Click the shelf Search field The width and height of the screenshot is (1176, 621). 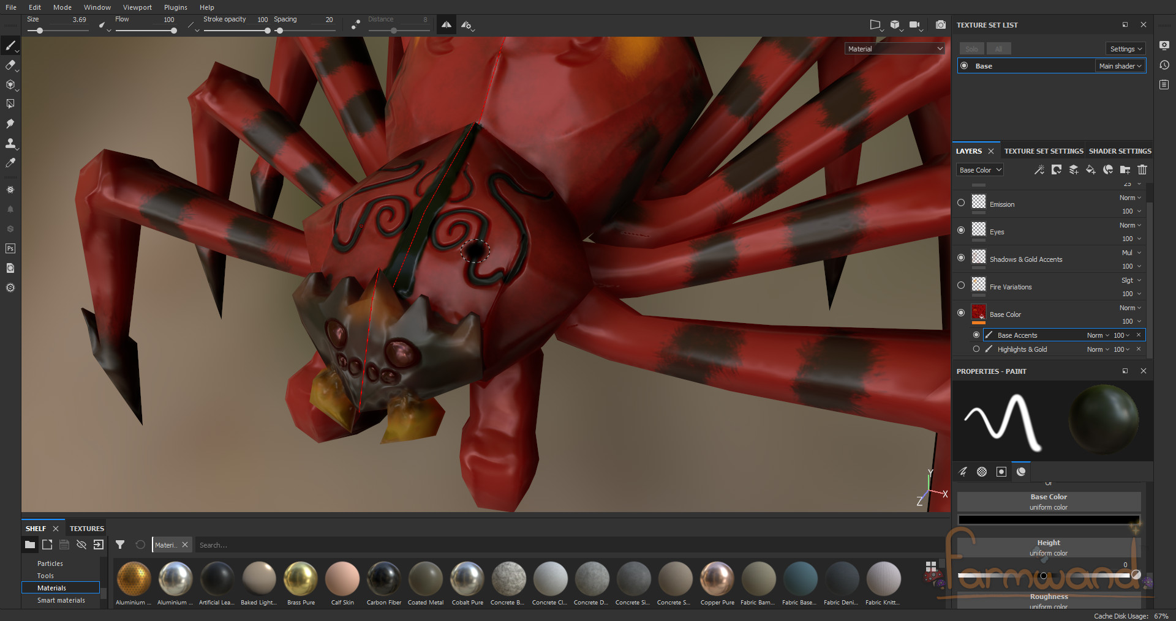pyautogui.click(x=570, y=545)
